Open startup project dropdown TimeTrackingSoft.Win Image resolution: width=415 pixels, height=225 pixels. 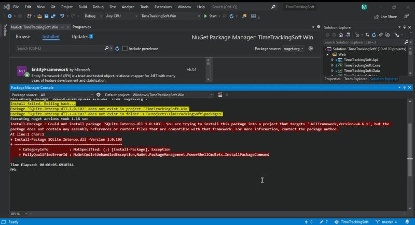[x=170, y=16]
